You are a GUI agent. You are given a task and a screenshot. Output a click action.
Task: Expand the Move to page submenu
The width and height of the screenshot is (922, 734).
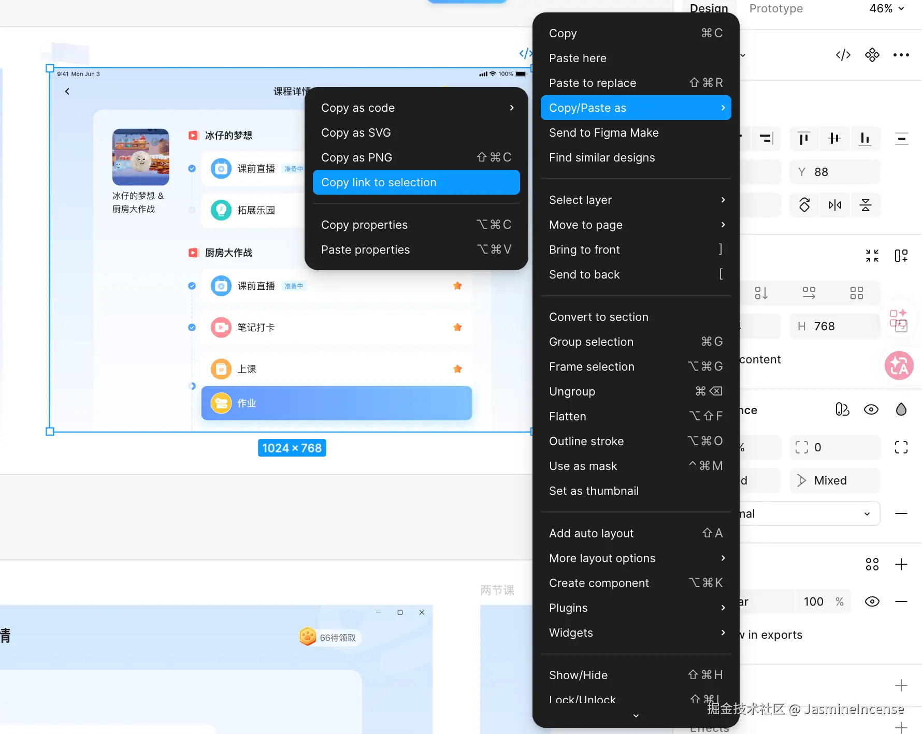click(723, 225)
